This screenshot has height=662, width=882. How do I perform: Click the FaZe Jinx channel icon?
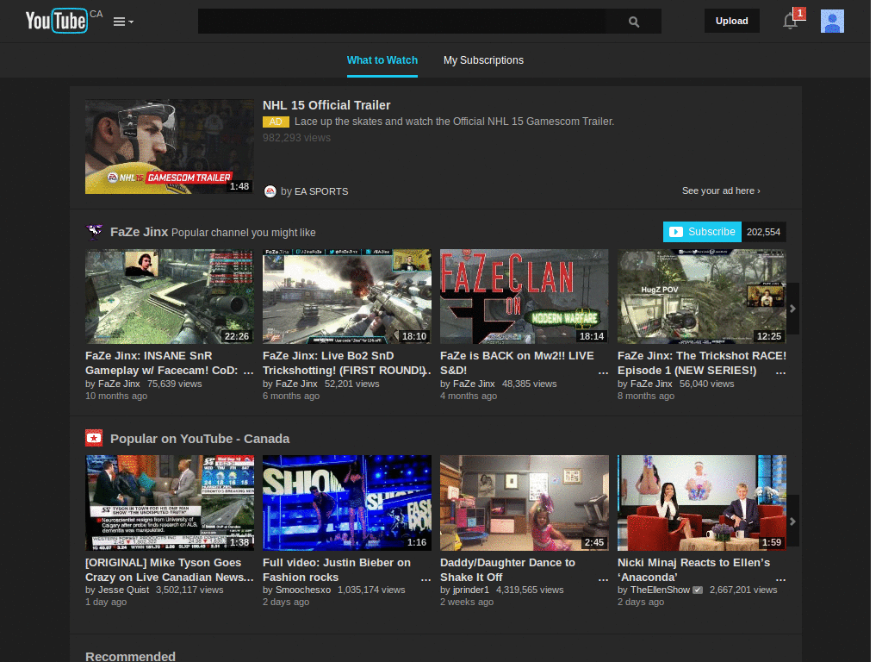click(94, 231)
